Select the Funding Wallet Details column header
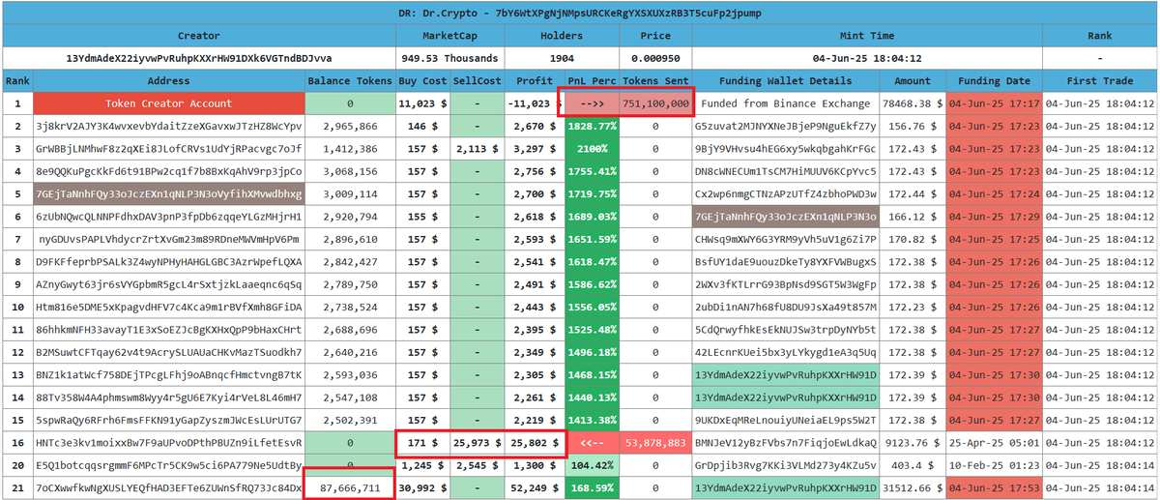The height and width of the screenshot is (500, 1160). (785, 80)
